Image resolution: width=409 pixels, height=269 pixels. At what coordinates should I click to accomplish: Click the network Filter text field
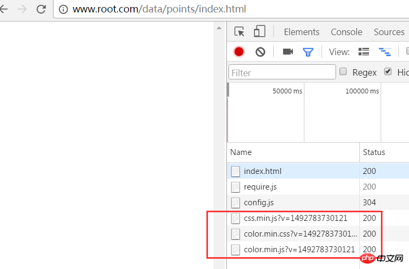[x=282, y=72]
